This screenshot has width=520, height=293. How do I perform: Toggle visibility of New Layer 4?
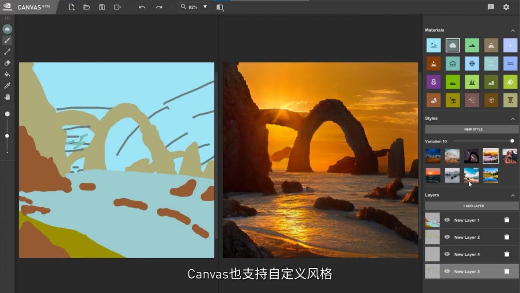[447, 254]
